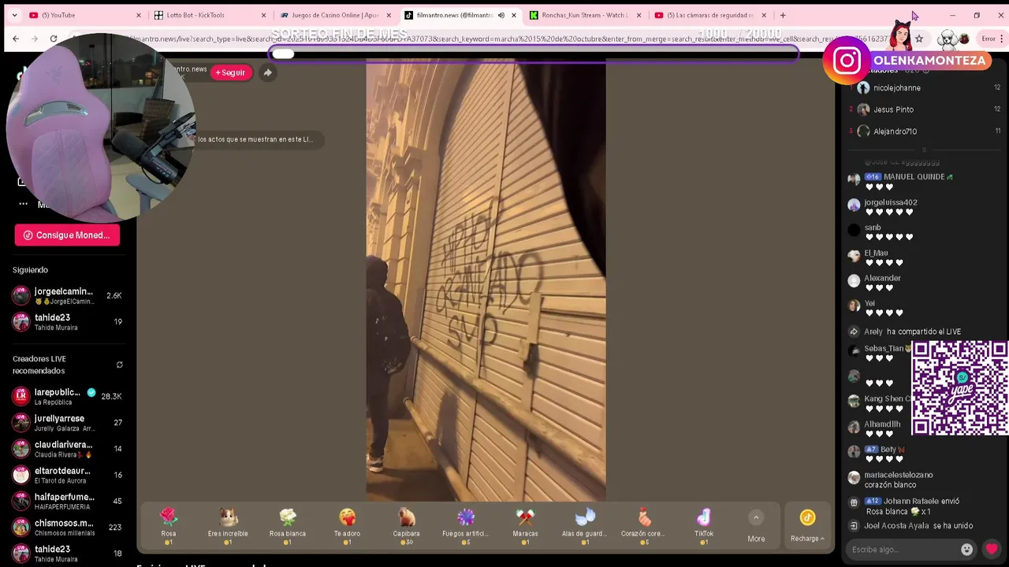The image size is (1009, 567).
Task: Close the filmantro.news tab
Action: point(514,15)
